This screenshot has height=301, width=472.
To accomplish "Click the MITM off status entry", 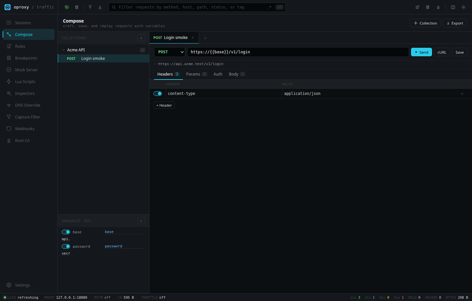I will pos(102,297).
